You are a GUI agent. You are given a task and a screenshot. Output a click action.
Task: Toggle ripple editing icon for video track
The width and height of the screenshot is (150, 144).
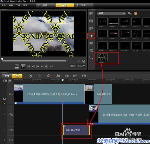[x=5, y=99]
